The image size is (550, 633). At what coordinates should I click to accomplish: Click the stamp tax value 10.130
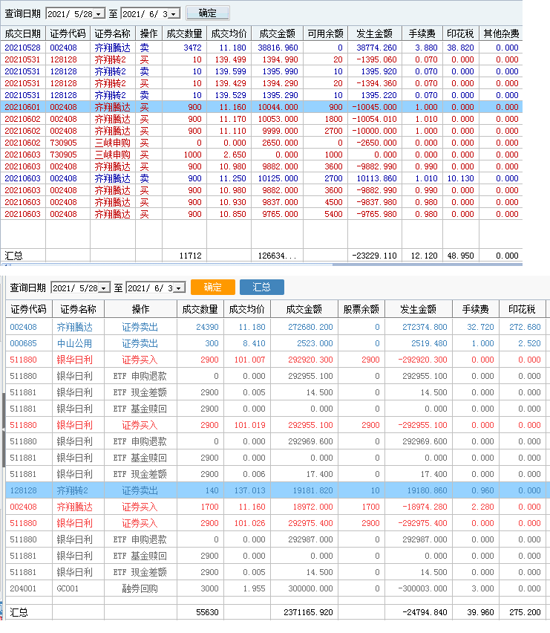pyautogui.click(x=460, y=178)
